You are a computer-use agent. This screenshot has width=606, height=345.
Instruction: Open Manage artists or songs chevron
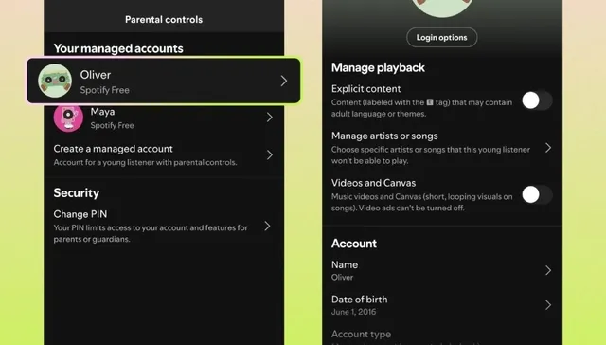point(548,148)
